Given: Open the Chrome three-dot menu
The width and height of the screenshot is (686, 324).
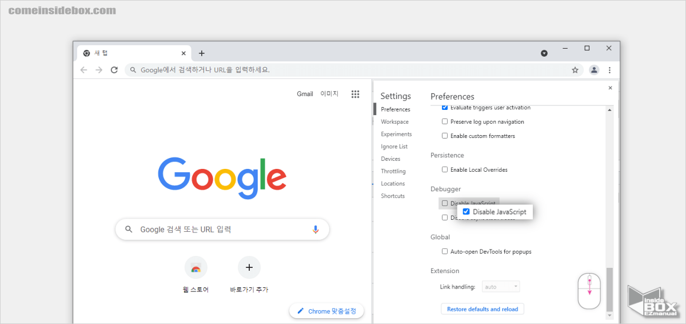Looking at the screenshot, I should point(609,70).
